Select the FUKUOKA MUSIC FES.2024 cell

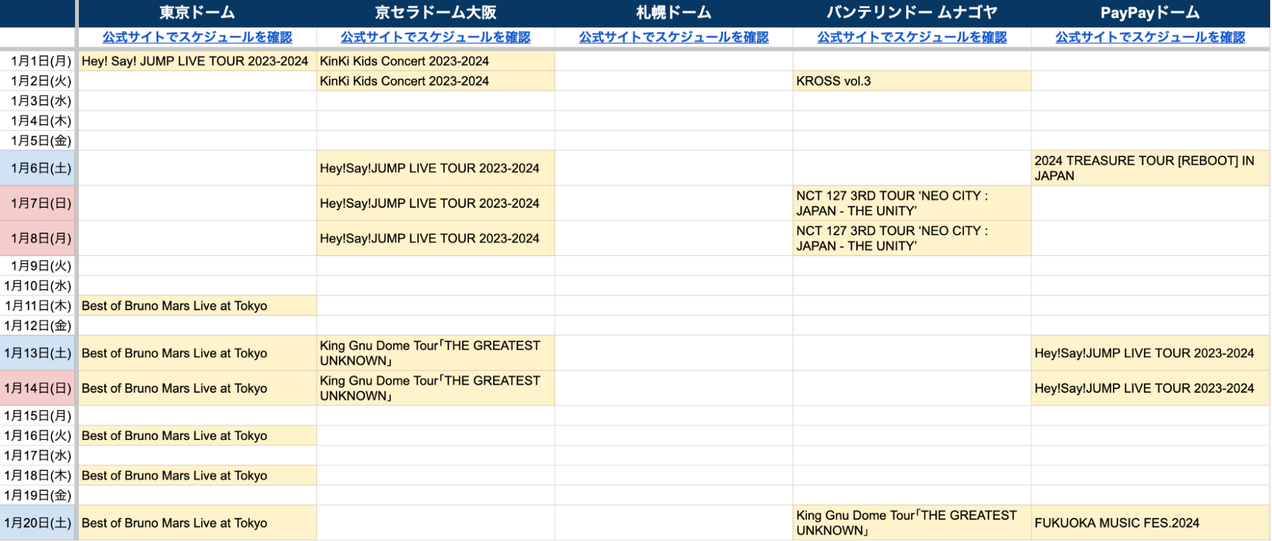click(1150, 523)
